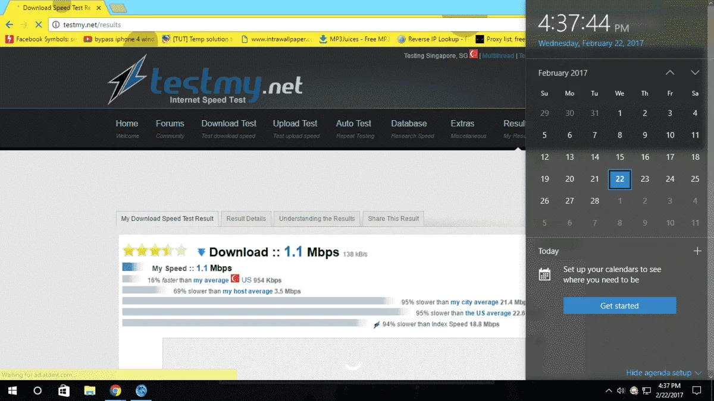This screenshot has width=714, height=401.
Task: Open the Windows Start menu
Action: pyautogui.click(x=12, y=390)
